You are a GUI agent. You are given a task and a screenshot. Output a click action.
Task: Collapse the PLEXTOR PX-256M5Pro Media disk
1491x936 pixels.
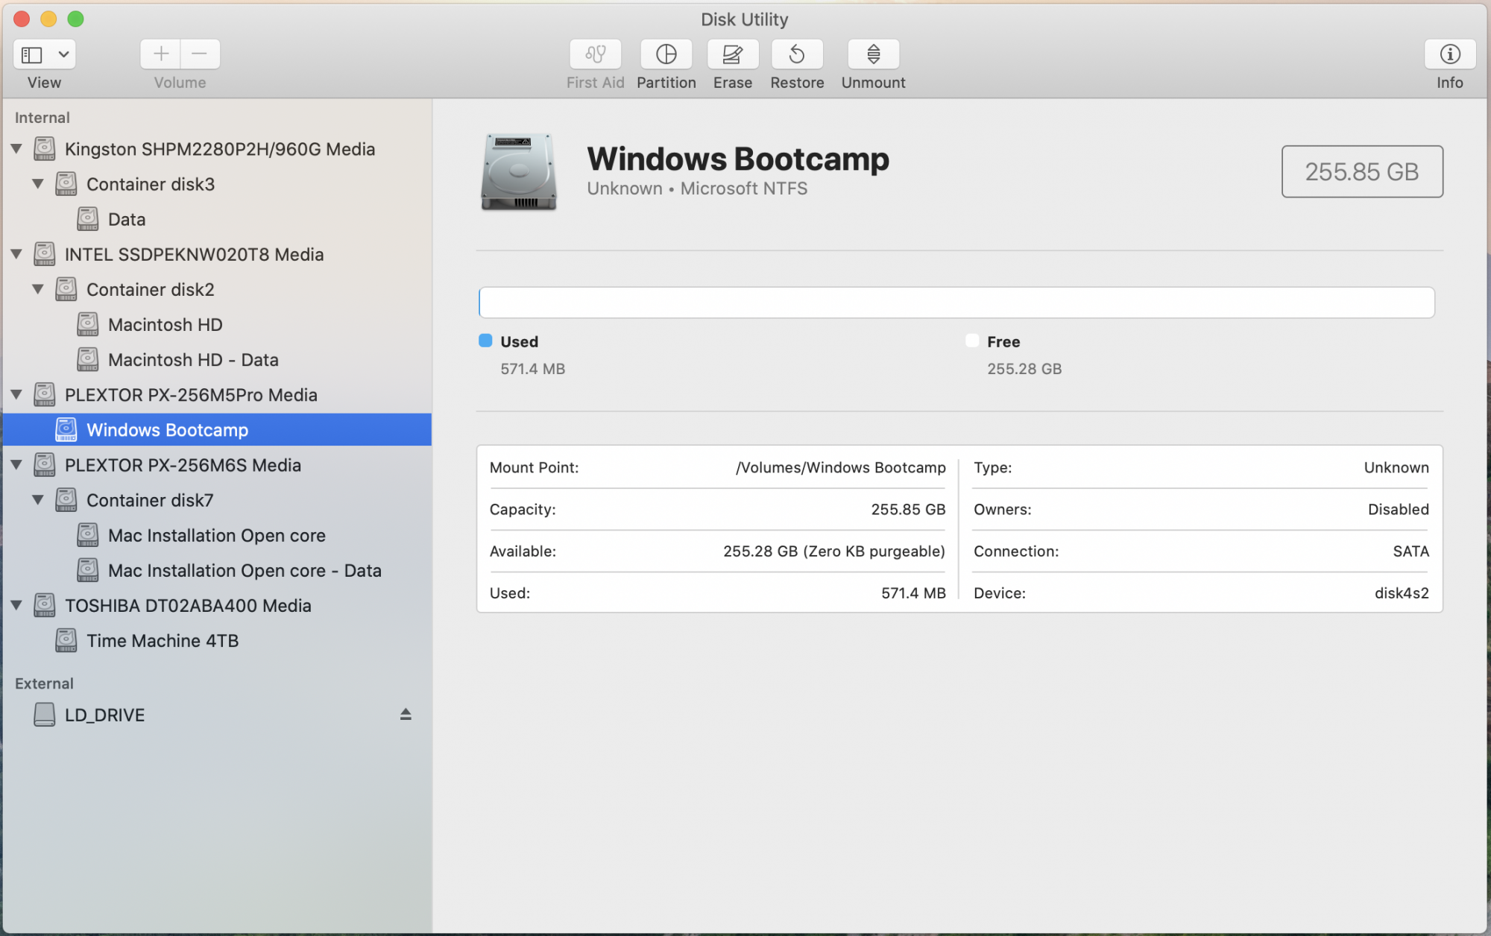click(16, 395)
